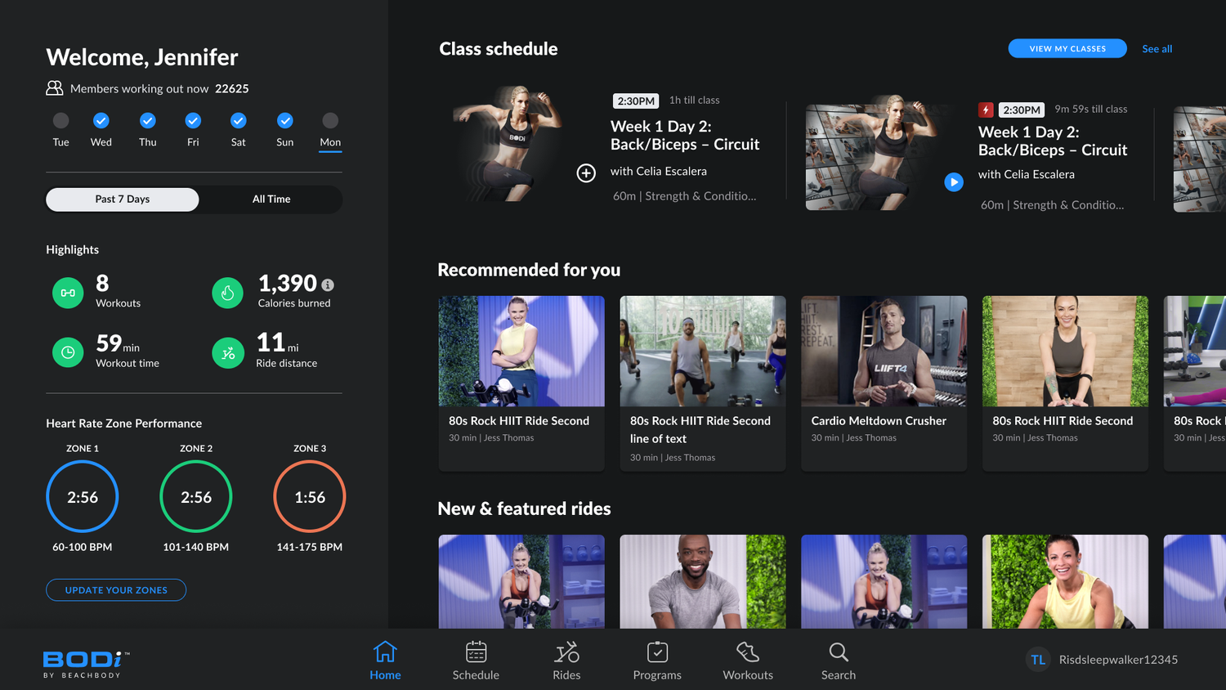Open the Schedule calendar icon

[476, 652]
